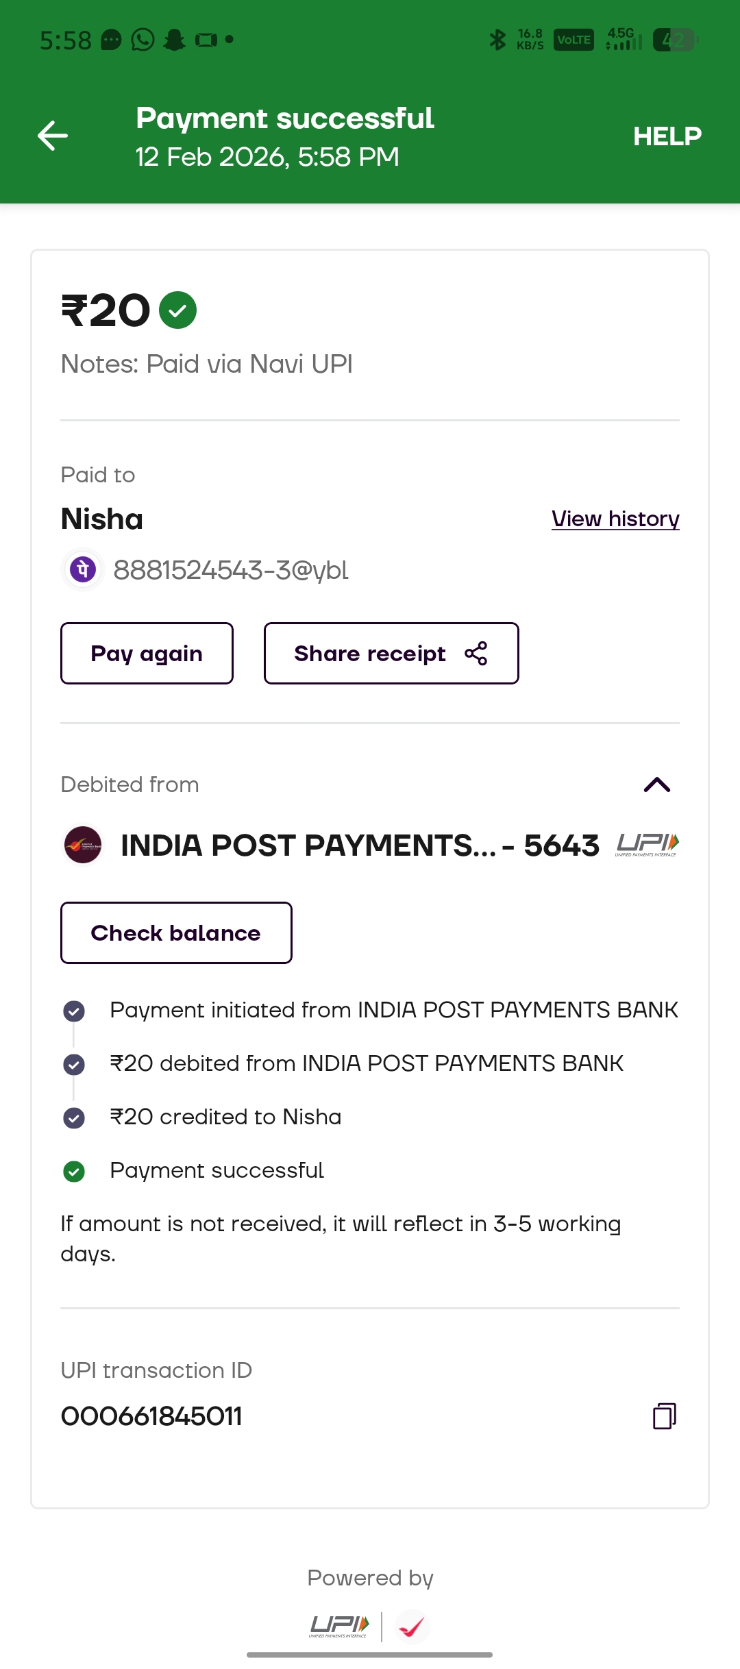Tap the UPI transaction ID number
This screenshot has height=1669, width=740.
pos(151,1416)
